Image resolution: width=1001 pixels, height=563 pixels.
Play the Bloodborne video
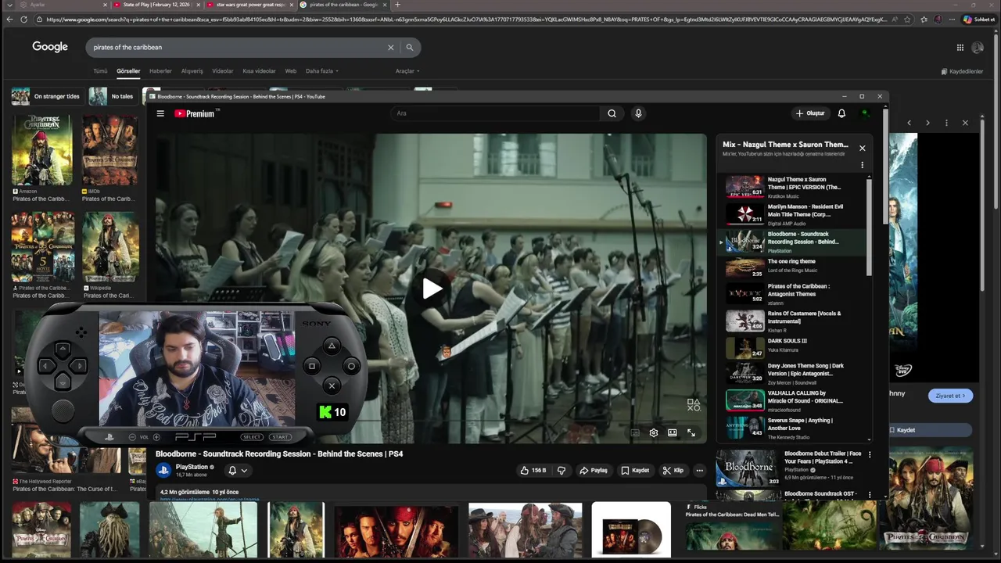tap(432, 289)
